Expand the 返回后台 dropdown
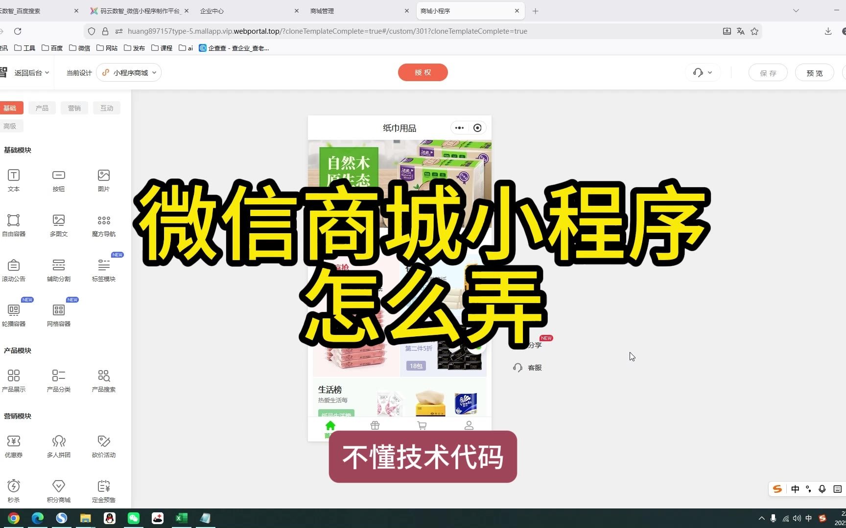The image size is (846, 528). [32, 73]
